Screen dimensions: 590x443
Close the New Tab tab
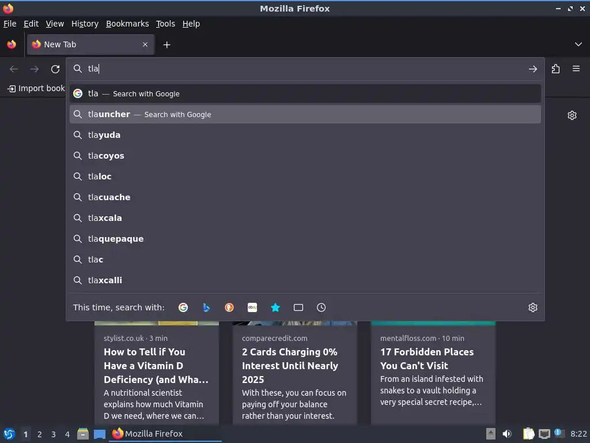(145, 44)
